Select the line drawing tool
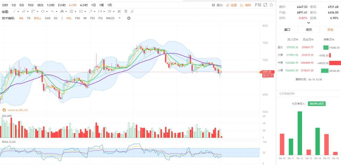The height and width of the screenshot is (165, 341). [x=14, y=11]
